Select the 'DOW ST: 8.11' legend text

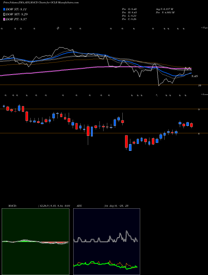tap(16, 9)
